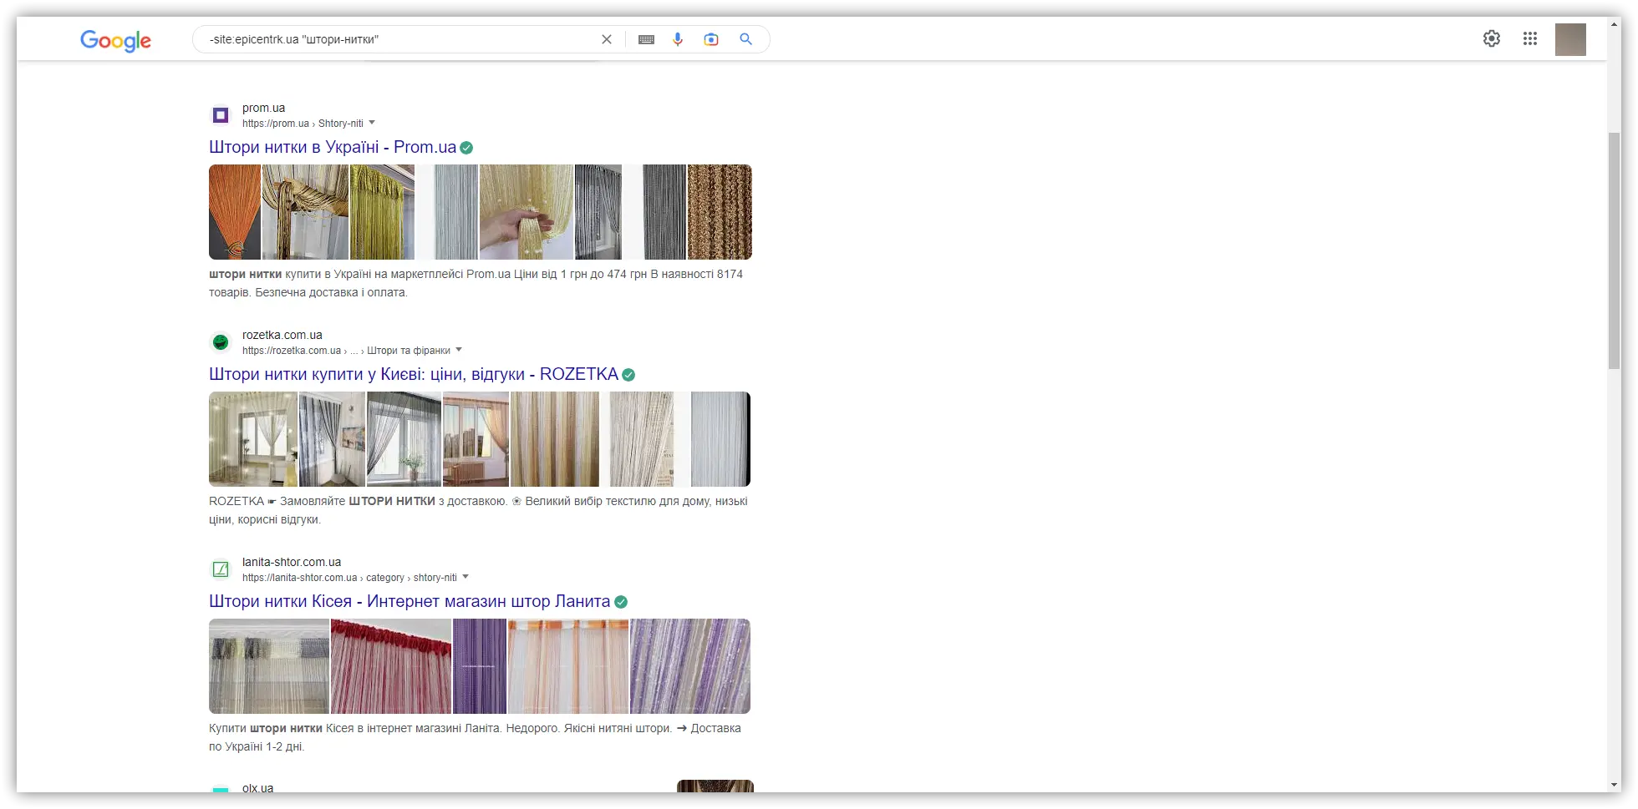Open first room photo thumbnail in ROZETKA
The width and height of the screenshot is (1638, 809).
(x=253, y=439)
